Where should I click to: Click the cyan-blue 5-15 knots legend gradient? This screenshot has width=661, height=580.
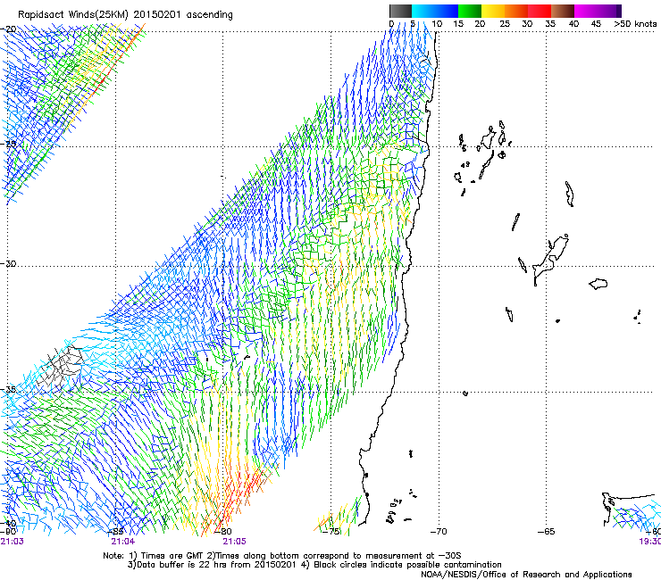(435, 11)
